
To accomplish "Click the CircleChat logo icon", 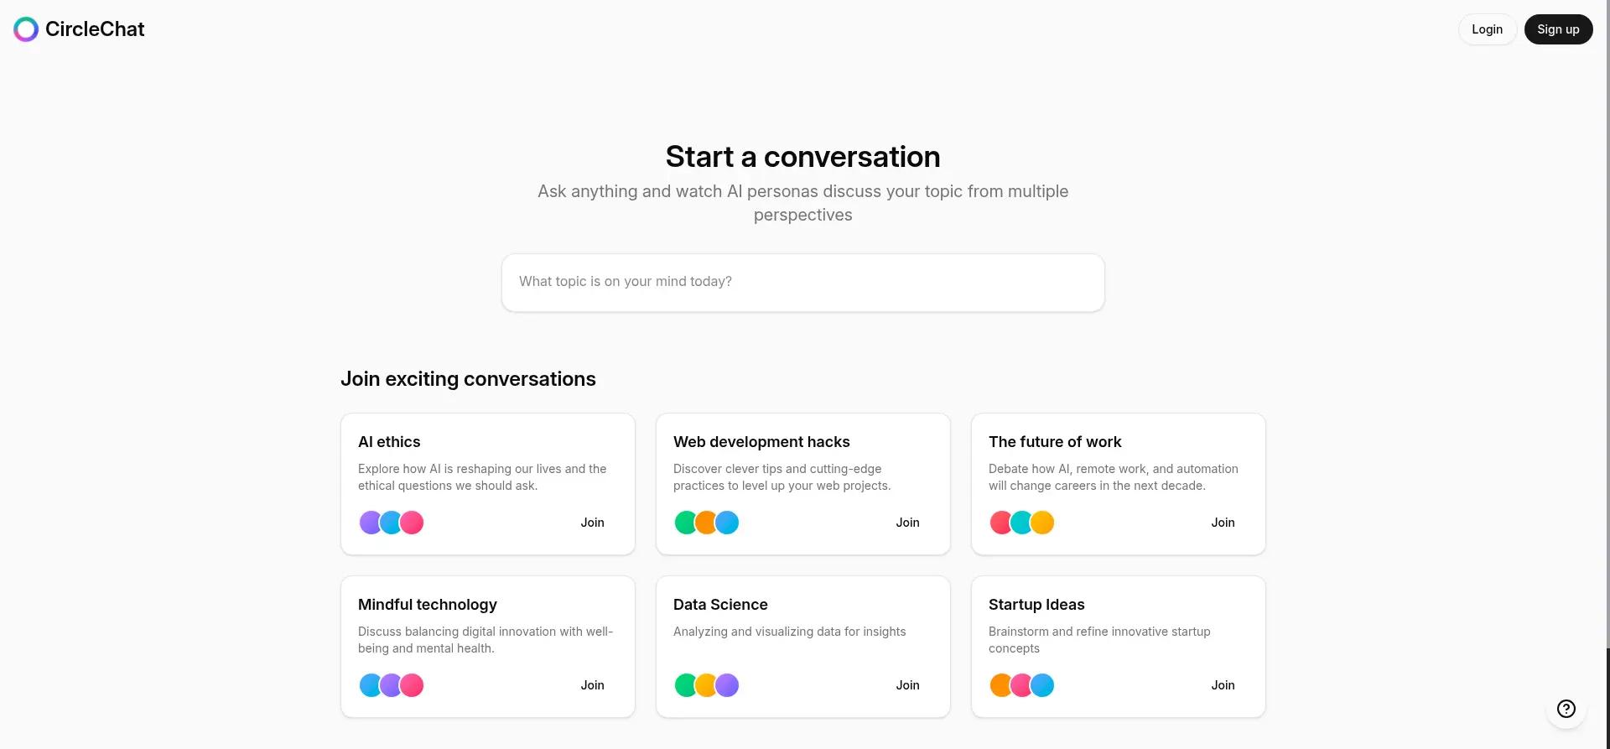I will coord(25,29).
